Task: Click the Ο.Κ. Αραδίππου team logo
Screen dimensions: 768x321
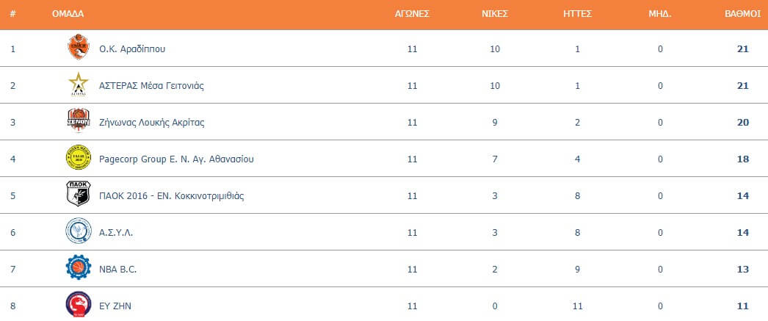Action: click(79, 48)
